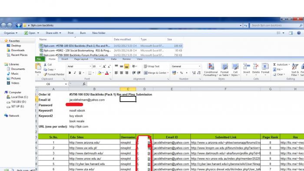Toggle Italic formatting
Image resolution: width=304 pixels, height=171 pixels.
point(75,73)
